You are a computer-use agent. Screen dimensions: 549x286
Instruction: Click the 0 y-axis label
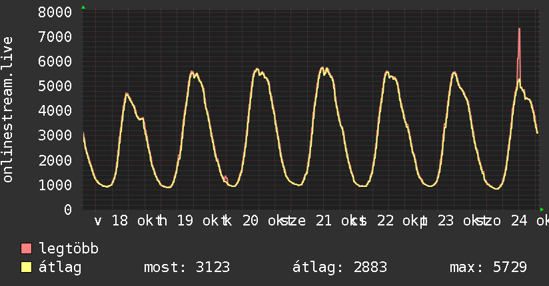point(68,210)
